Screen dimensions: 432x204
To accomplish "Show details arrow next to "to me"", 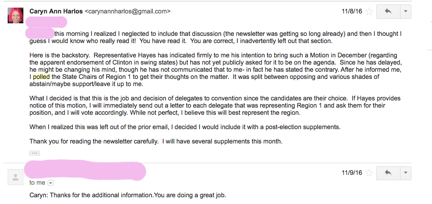I will coord(50,183).
